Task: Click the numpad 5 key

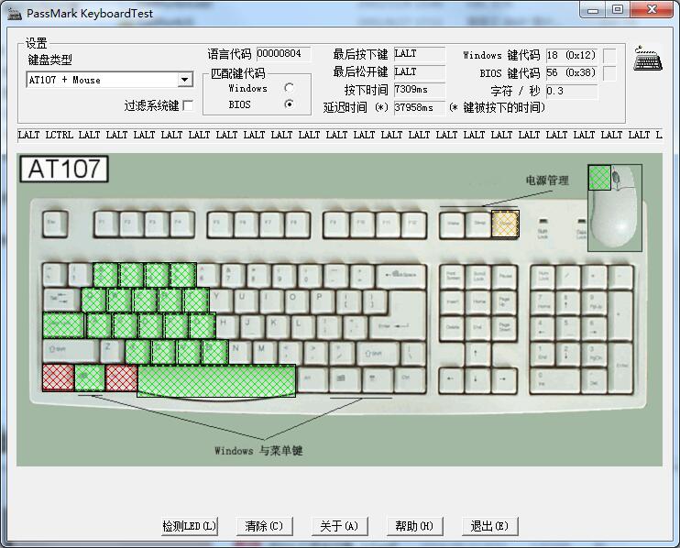Action: pos(568,329)
